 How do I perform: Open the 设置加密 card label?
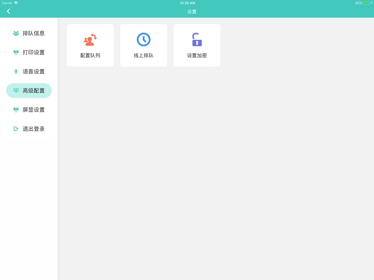tap(197, 55)
